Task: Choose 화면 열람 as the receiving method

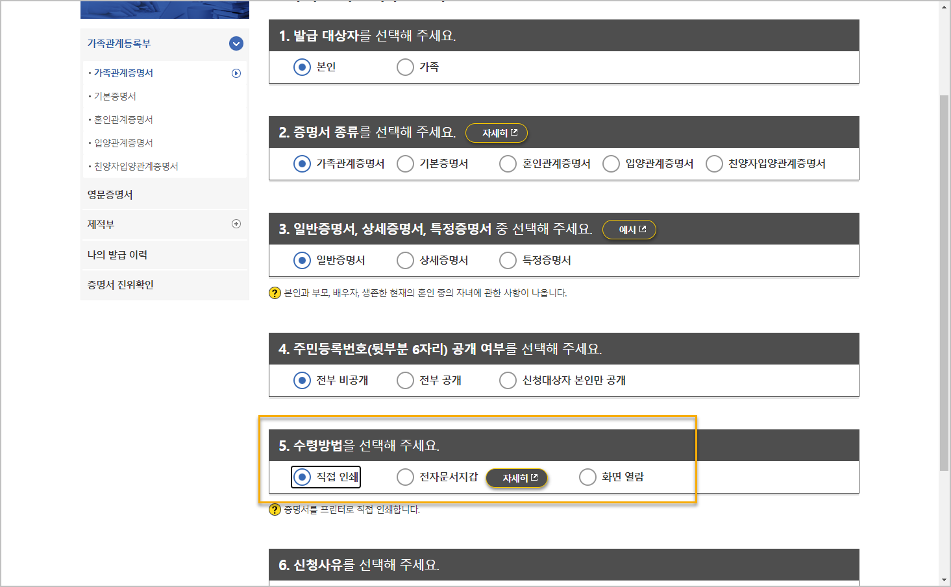Action: click(587, 477)
